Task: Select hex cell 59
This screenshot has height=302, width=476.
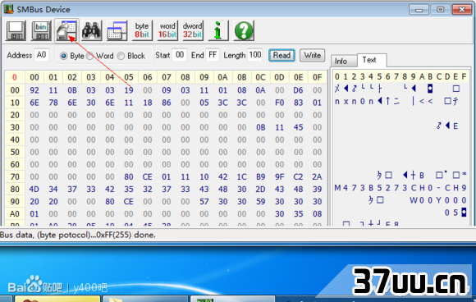Action: 260,202
